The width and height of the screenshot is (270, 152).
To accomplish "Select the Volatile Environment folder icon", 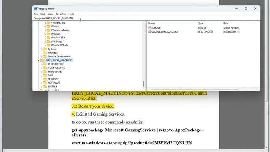I will (45, 57).
